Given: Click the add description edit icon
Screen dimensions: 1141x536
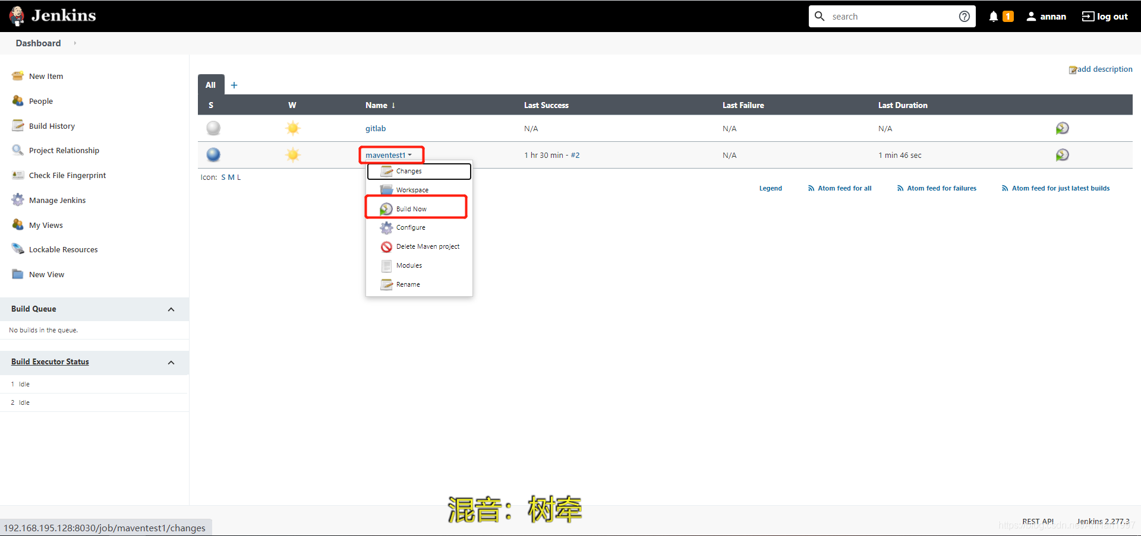Looking at the screenshot, I should [x=1073, y=70].
